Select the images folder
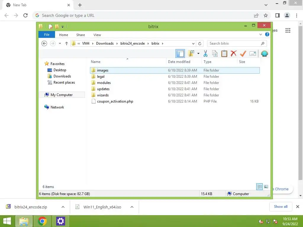 click(x=175, y=70)
